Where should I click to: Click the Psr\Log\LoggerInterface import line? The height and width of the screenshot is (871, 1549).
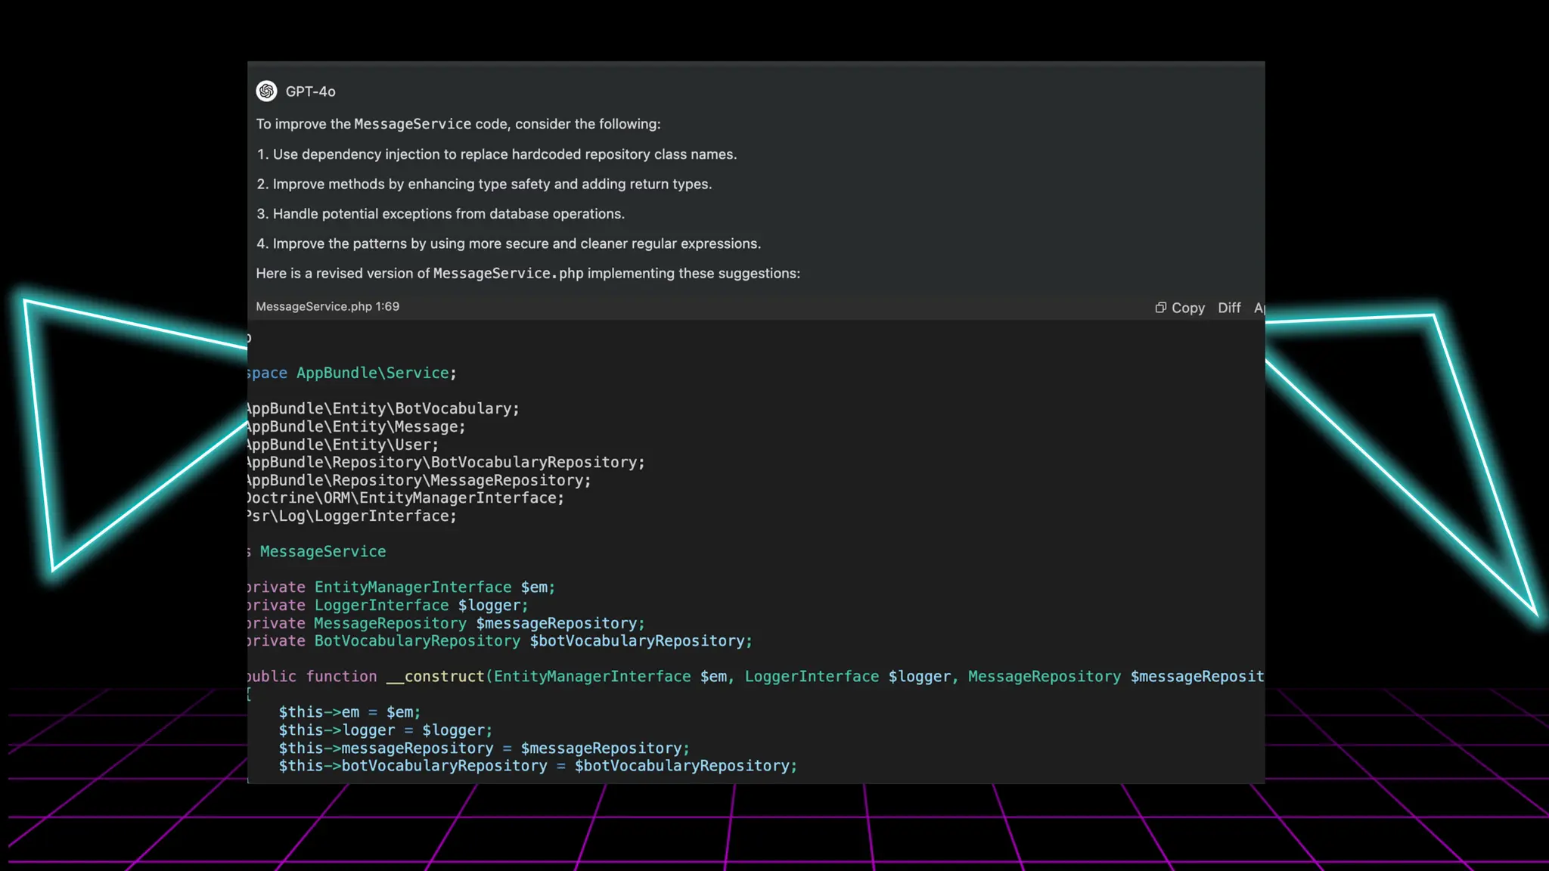pyautogui.click(x=352, y=516)
